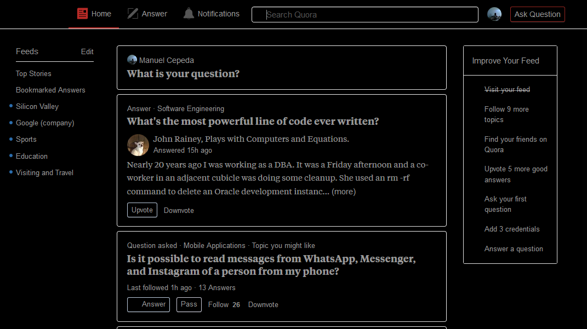Edit the Feeds list
The image size is (587, 329).
87,51
